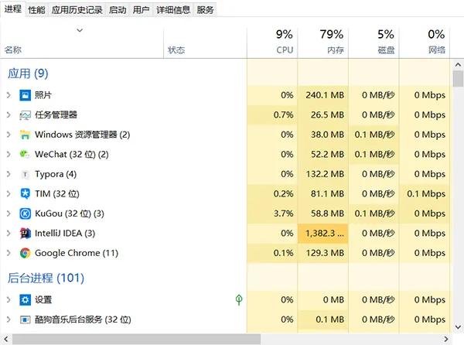
Task: Open the 应用历史记录 tab
Action: coord(77,10)
